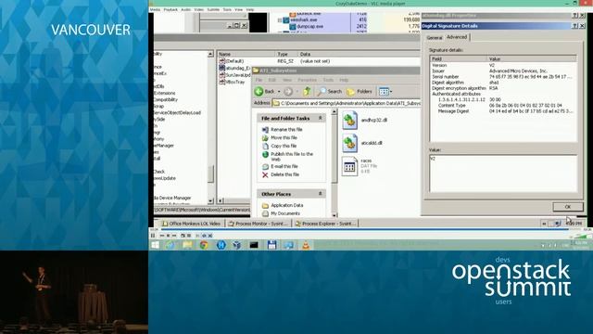The width and height of the screenshot is (593, 334).
Task: Adjust the VLC volume slider
Action: 580,236
